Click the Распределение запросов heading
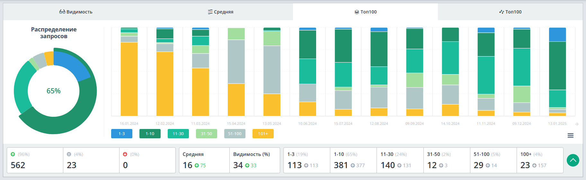Image resolution: width=586 pixels, height=180 pixels. point(54,33)
